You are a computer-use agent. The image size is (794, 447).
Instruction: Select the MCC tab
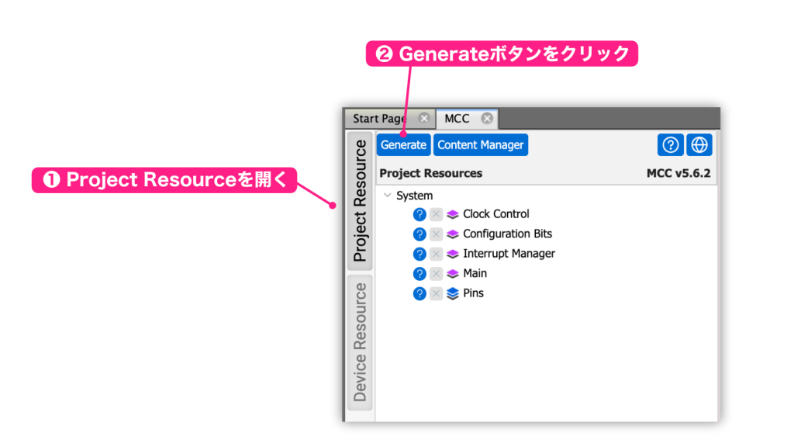[x=457, y=119]
